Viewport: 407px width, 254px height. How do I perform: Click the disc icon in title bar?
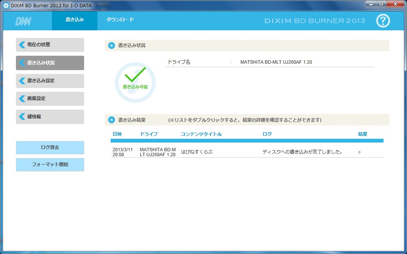(6, 5)
